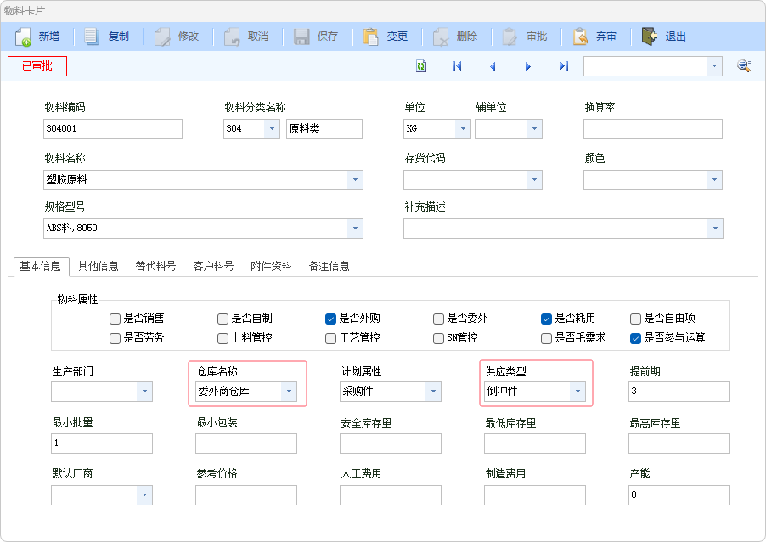Click the green refresh icon
766x542 pixels.
pos(421,66)
